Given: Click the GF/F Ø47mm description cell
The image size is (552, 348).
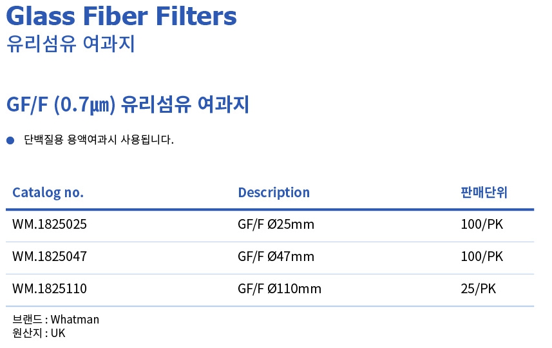Looking at the screenshot, I should [276, 256].
